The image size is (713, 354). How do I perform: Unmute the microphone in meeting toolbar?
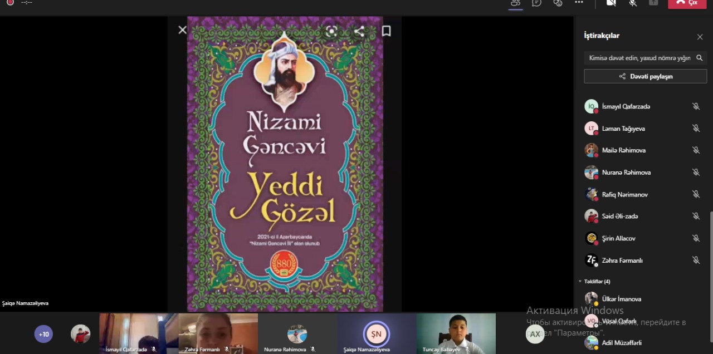click(x=633, y=3)
